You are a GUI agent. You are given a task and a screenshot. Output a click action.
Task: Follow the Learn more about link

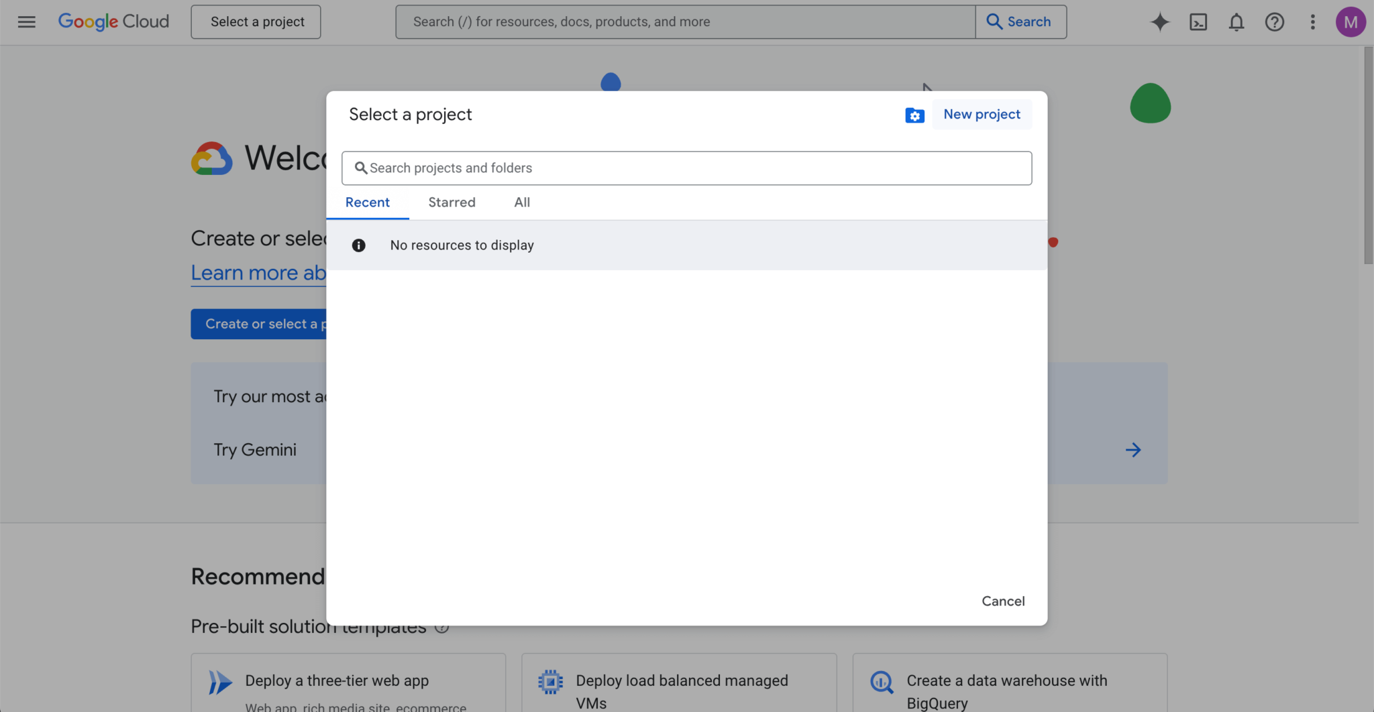click(x=259, y=273)
